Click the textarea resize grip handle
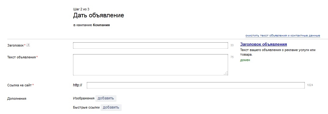Image resolution: width=328 pixels, height=114 pixels. (x=226, y=73)
